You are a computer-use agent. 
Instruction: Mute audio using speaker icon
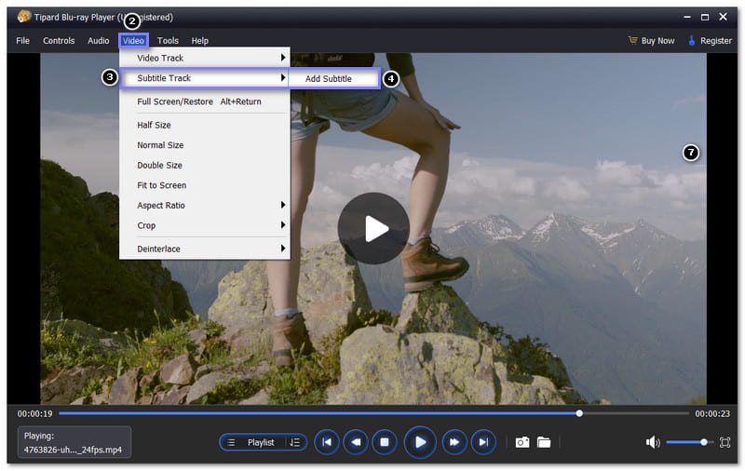(x=653, y=442)
